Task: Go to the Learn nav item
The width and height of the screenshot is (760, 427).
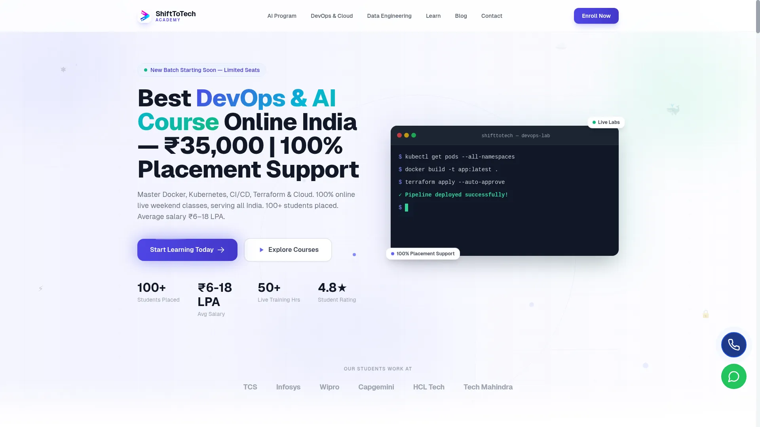Action: [433, 16]
